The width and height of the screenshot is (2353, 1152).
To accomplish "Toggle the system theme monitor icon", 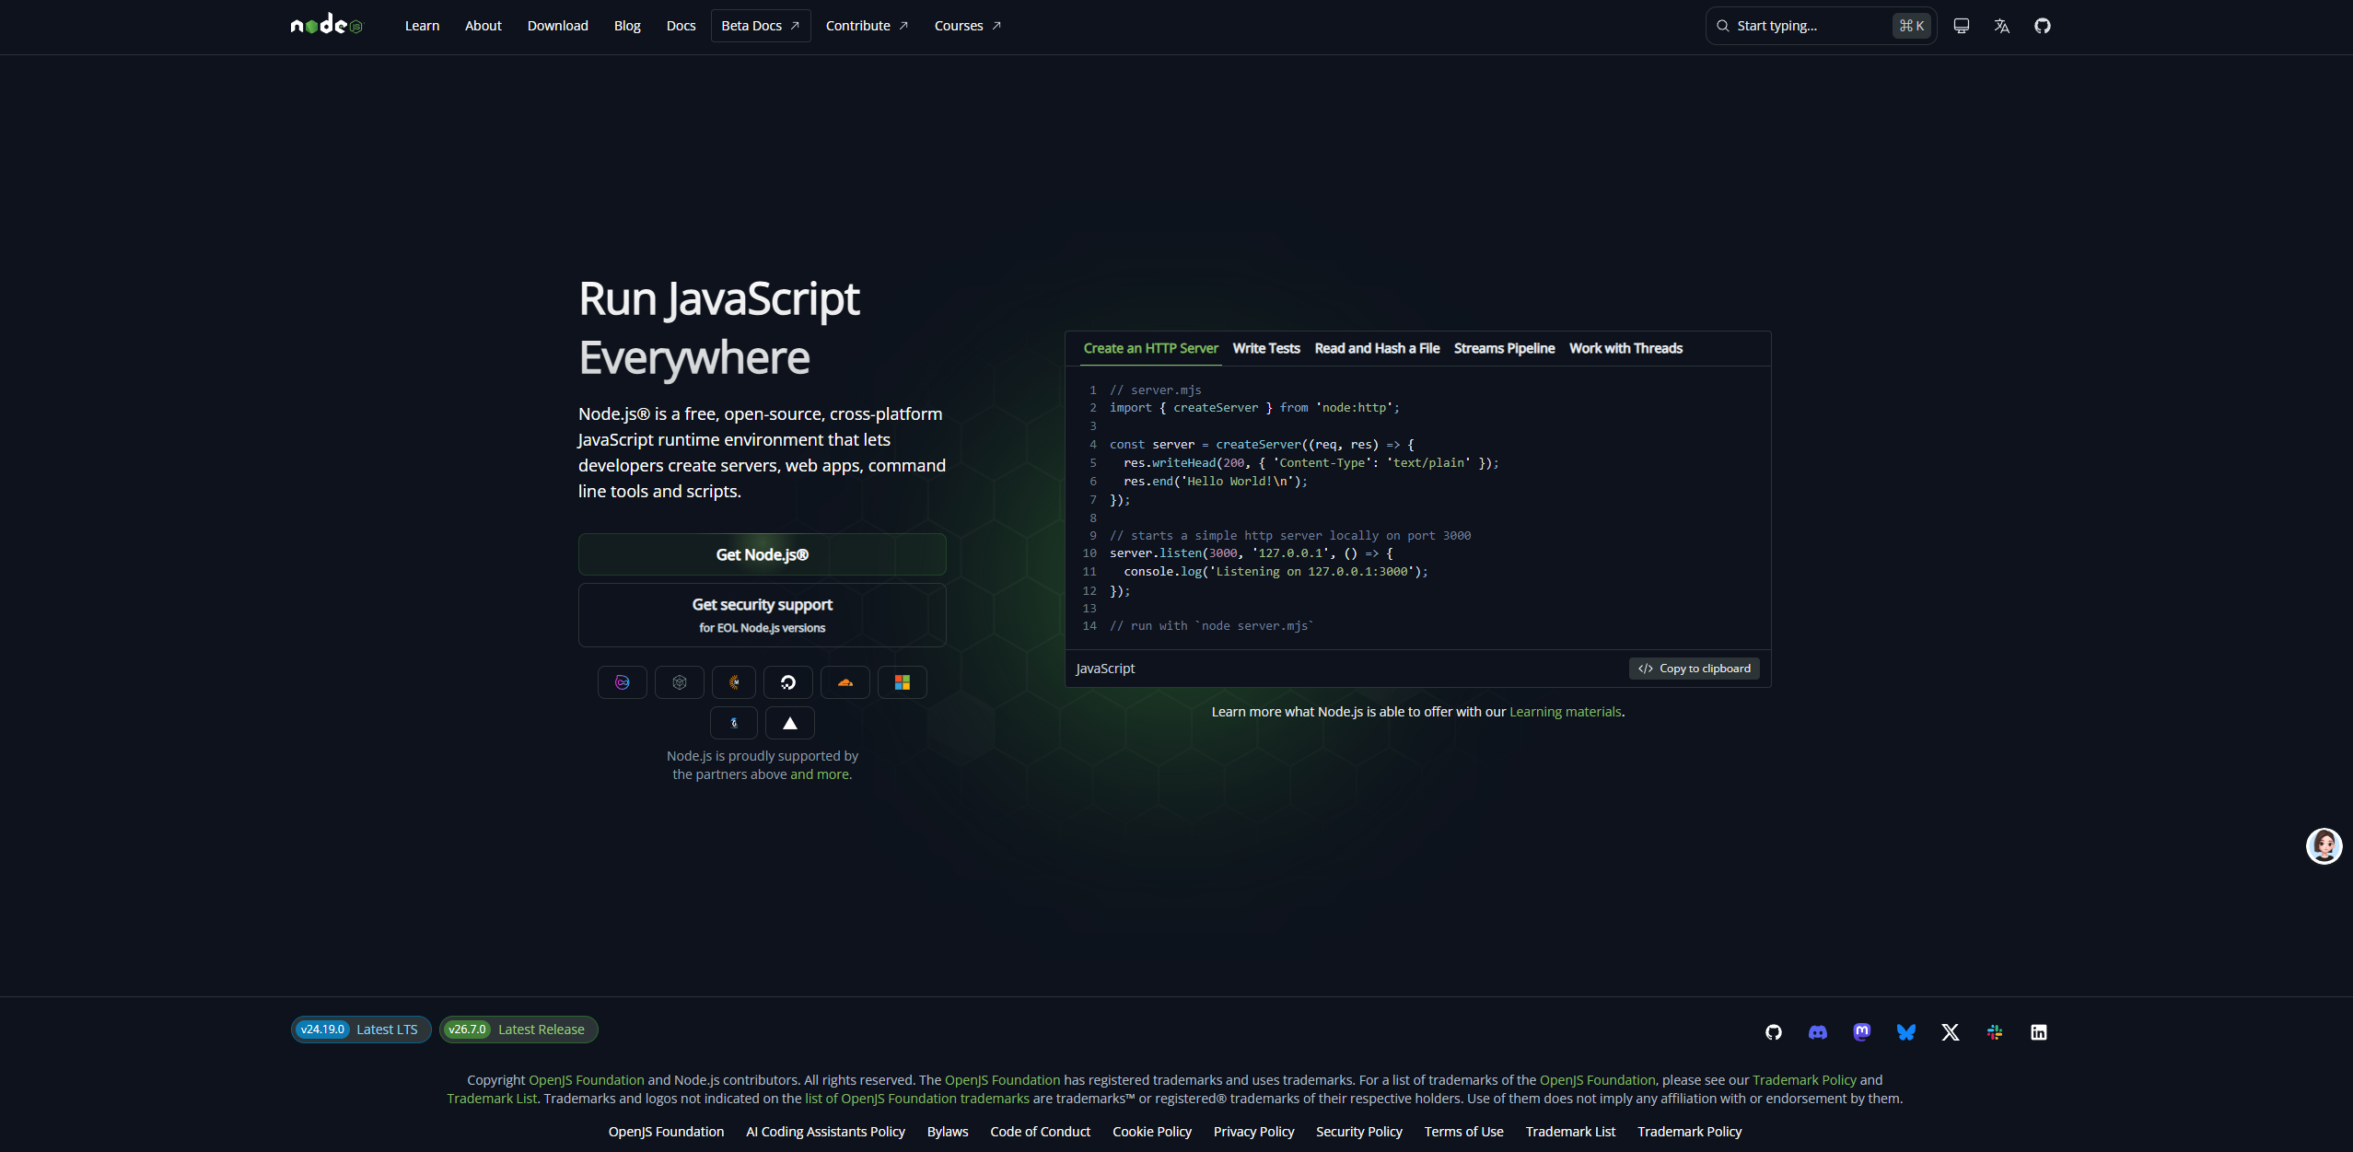I will click(x=1962, y=26).
